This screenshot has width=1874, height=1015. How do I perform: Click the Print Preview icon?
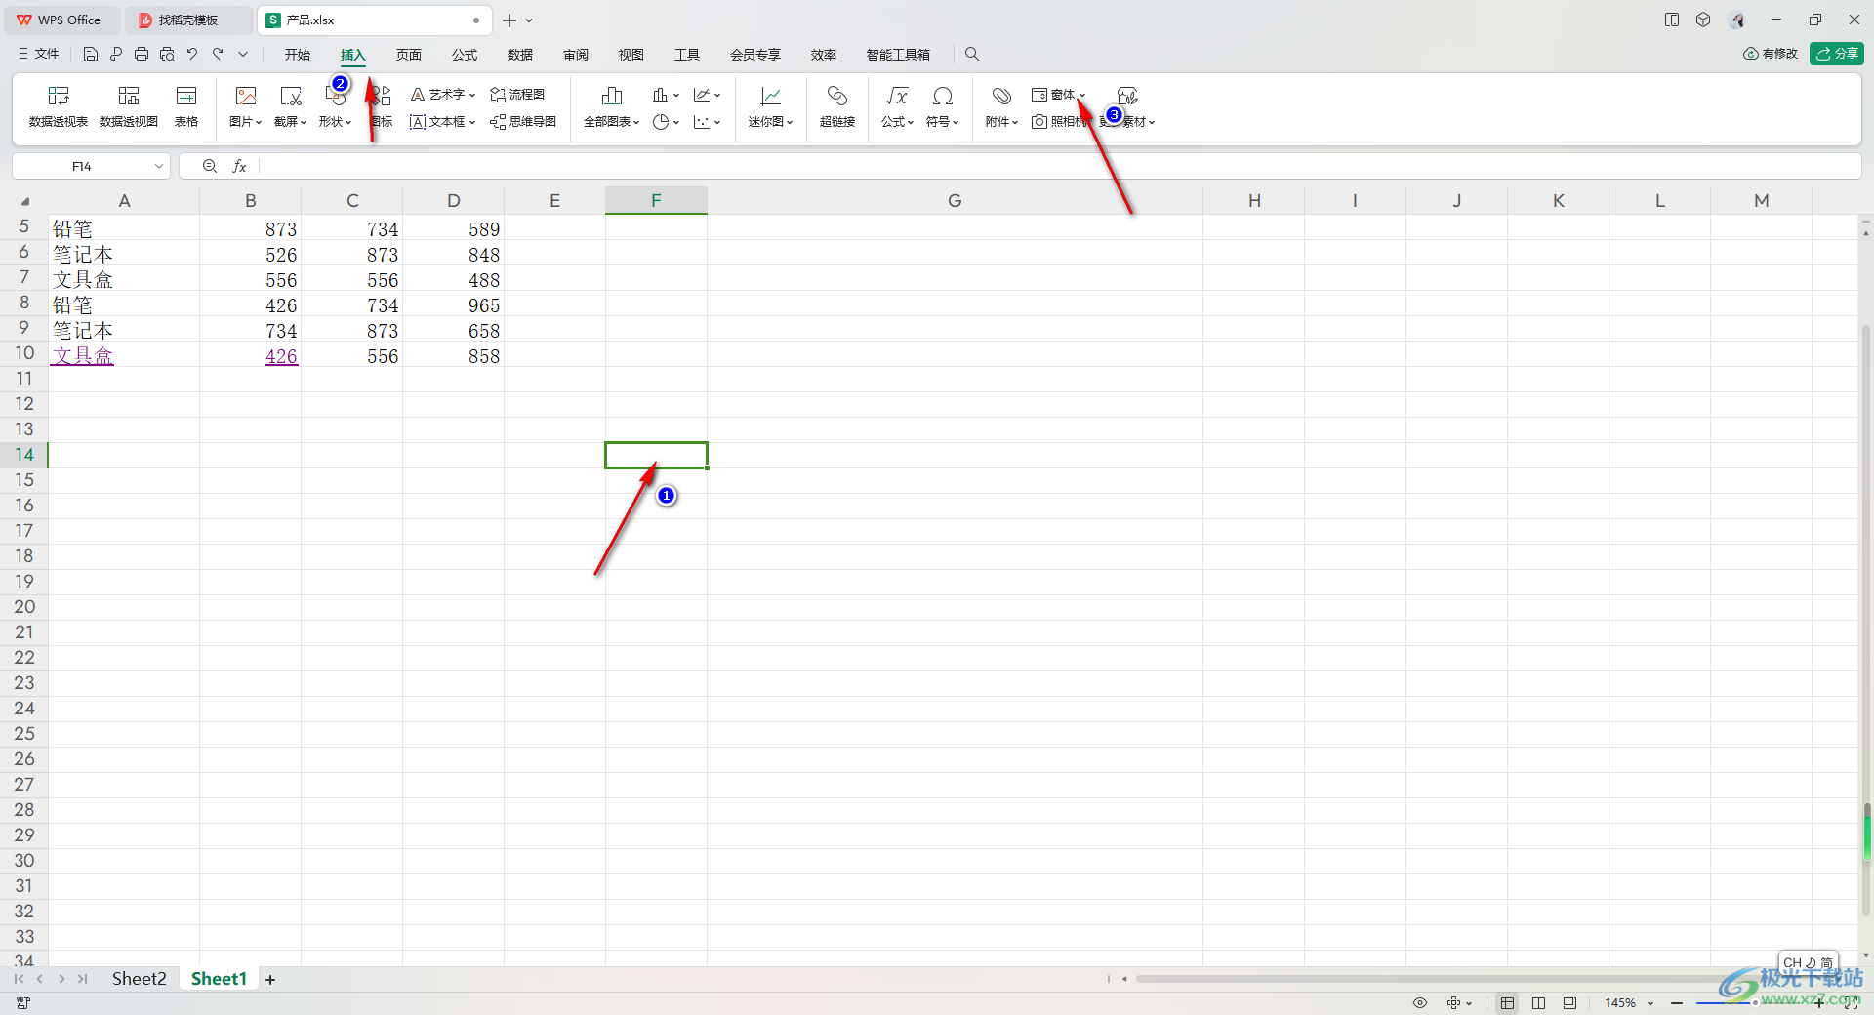coord(167,54)
